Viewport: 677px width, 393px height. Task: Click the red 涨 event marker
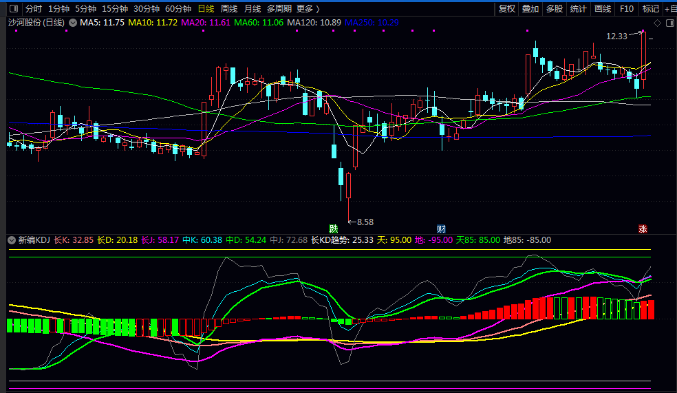click(643, 229)
